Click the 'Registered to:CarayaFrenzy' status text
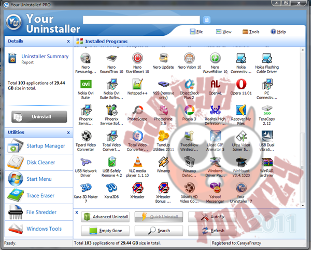 pyautogui.click(x=236, y=243)
